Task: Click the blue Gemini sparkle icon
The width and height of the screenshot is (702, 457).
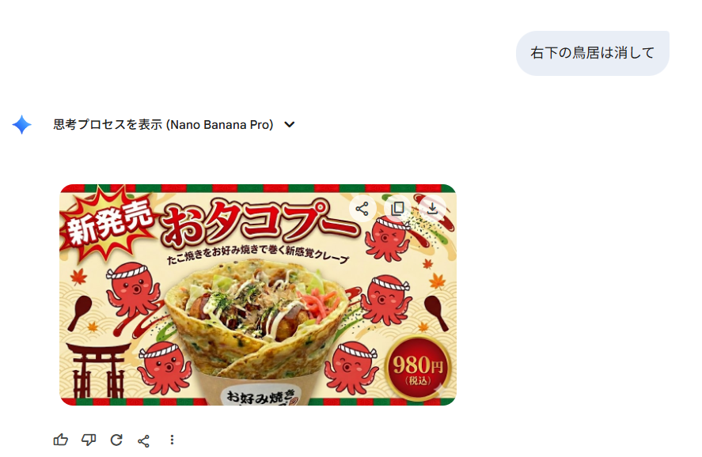Action: [x=21, y=124]
